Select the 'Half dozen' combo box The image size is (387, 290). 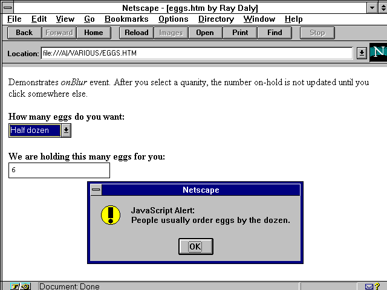35,130
